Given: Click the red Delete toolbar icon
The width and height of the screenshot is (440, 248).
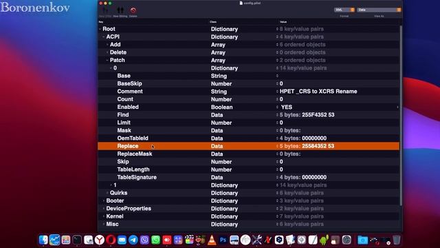Looking at the screenshot, I should [133, 10].
